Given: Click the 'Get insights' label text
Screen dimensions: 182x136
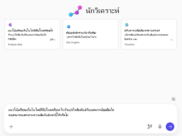Looking at the screenshot, I should 73,42.
